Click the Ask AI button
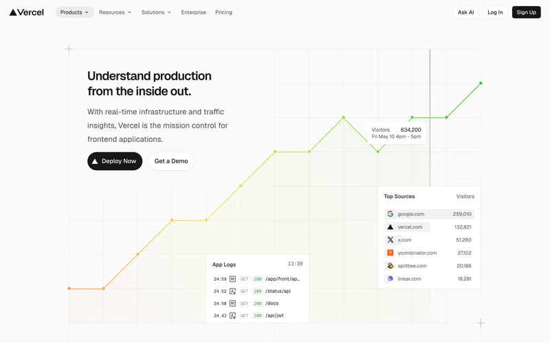This screenshot has height=343, width=550. point(466,12)
